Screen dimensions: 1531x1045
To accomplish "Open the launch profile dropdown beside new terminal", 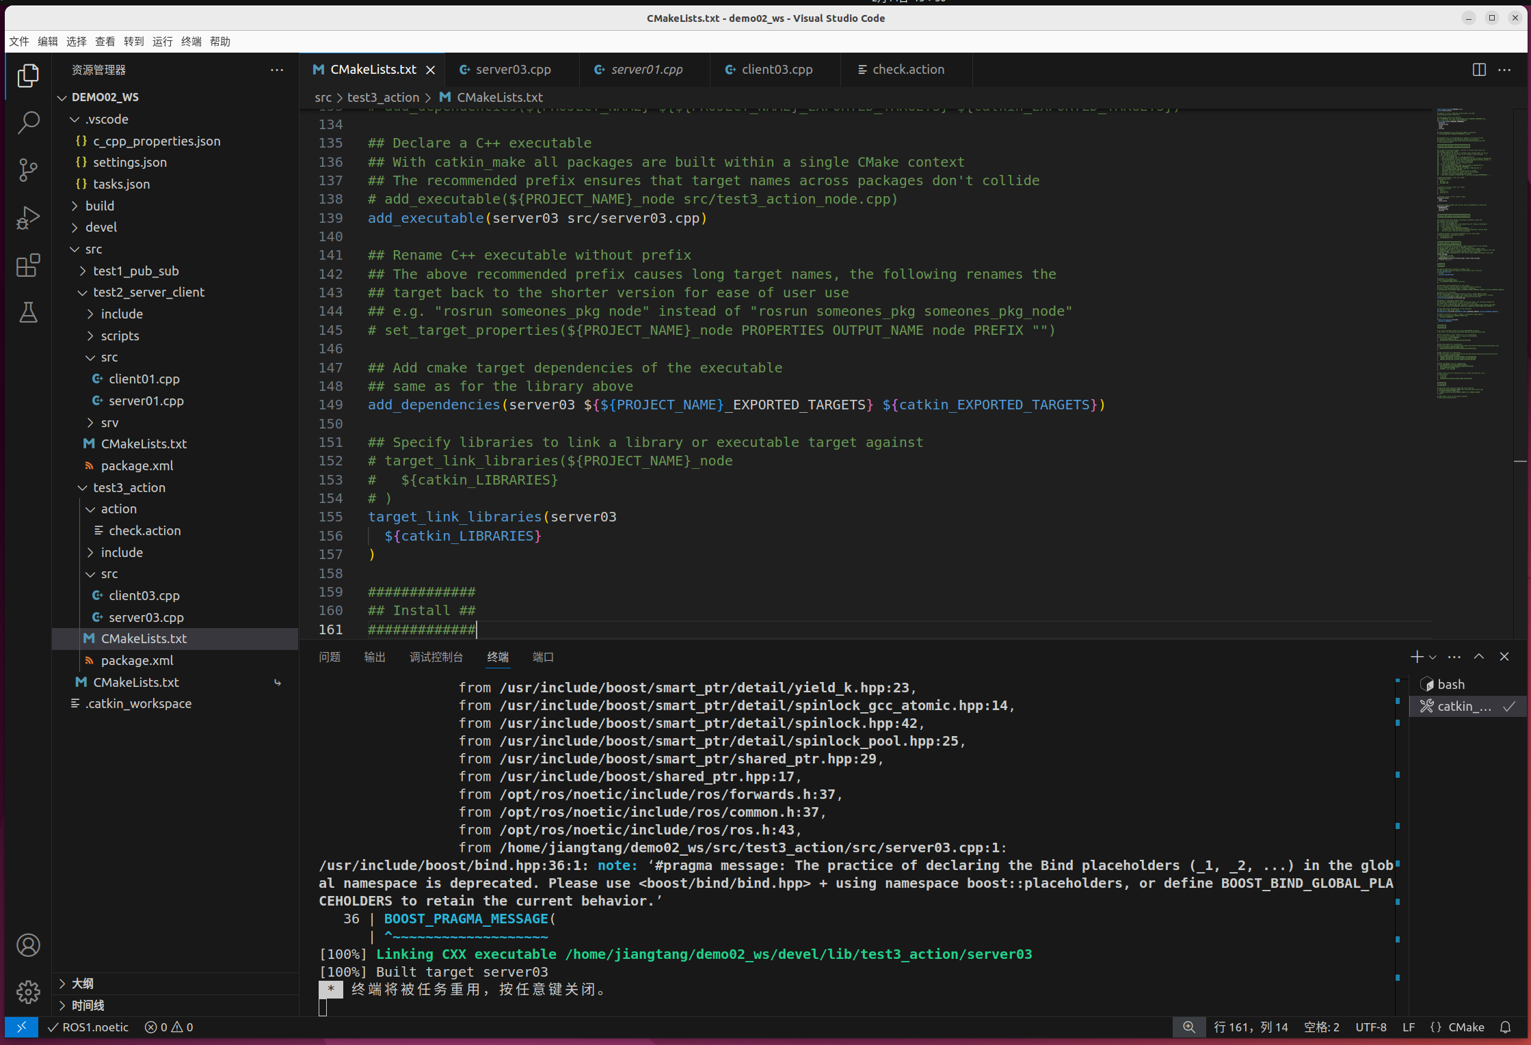I will 1433,657.
